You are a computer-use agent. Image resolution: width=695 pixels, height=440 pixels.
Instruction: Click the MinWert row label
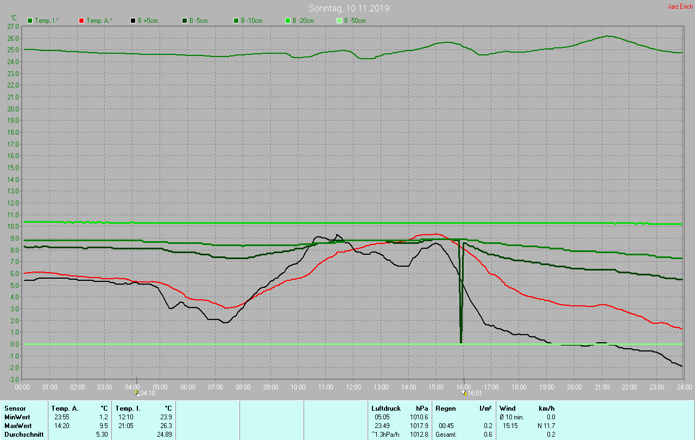[x=17, y=417]
